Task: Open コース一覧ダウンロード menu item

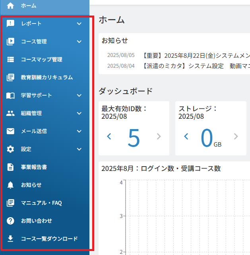Action: (x=45, y=239)
